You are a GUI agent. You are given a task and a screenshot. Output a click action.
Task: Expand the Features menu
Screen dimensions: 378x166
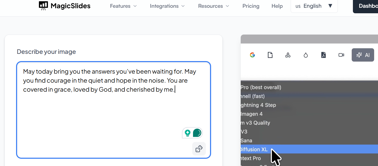click(x=123, y=6)
